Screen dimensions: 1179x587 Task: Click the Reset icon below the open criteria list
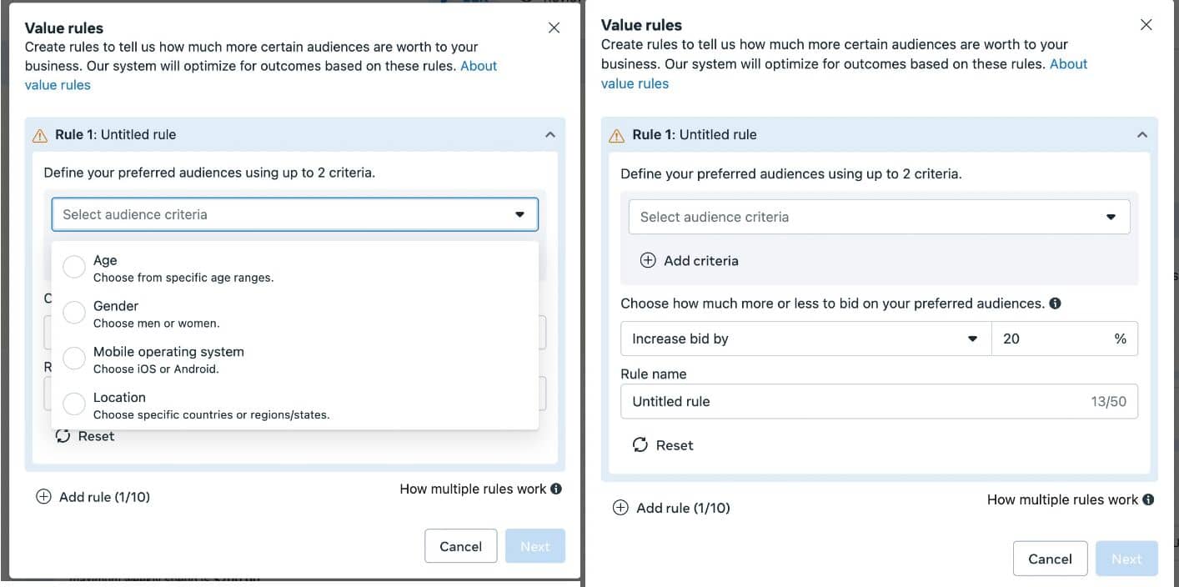click(x=63, y=436)
